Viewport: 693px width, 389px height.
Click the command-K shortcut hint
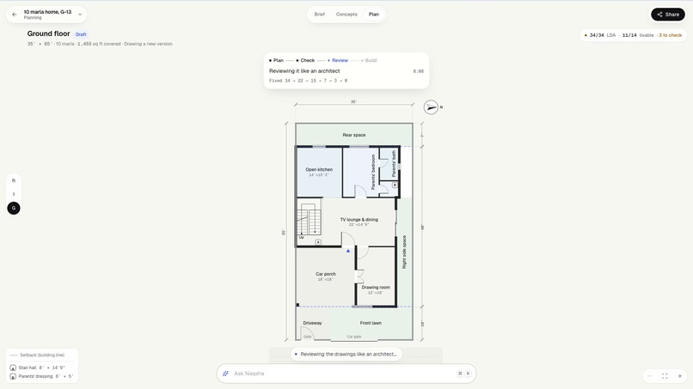tap(464, 374)
